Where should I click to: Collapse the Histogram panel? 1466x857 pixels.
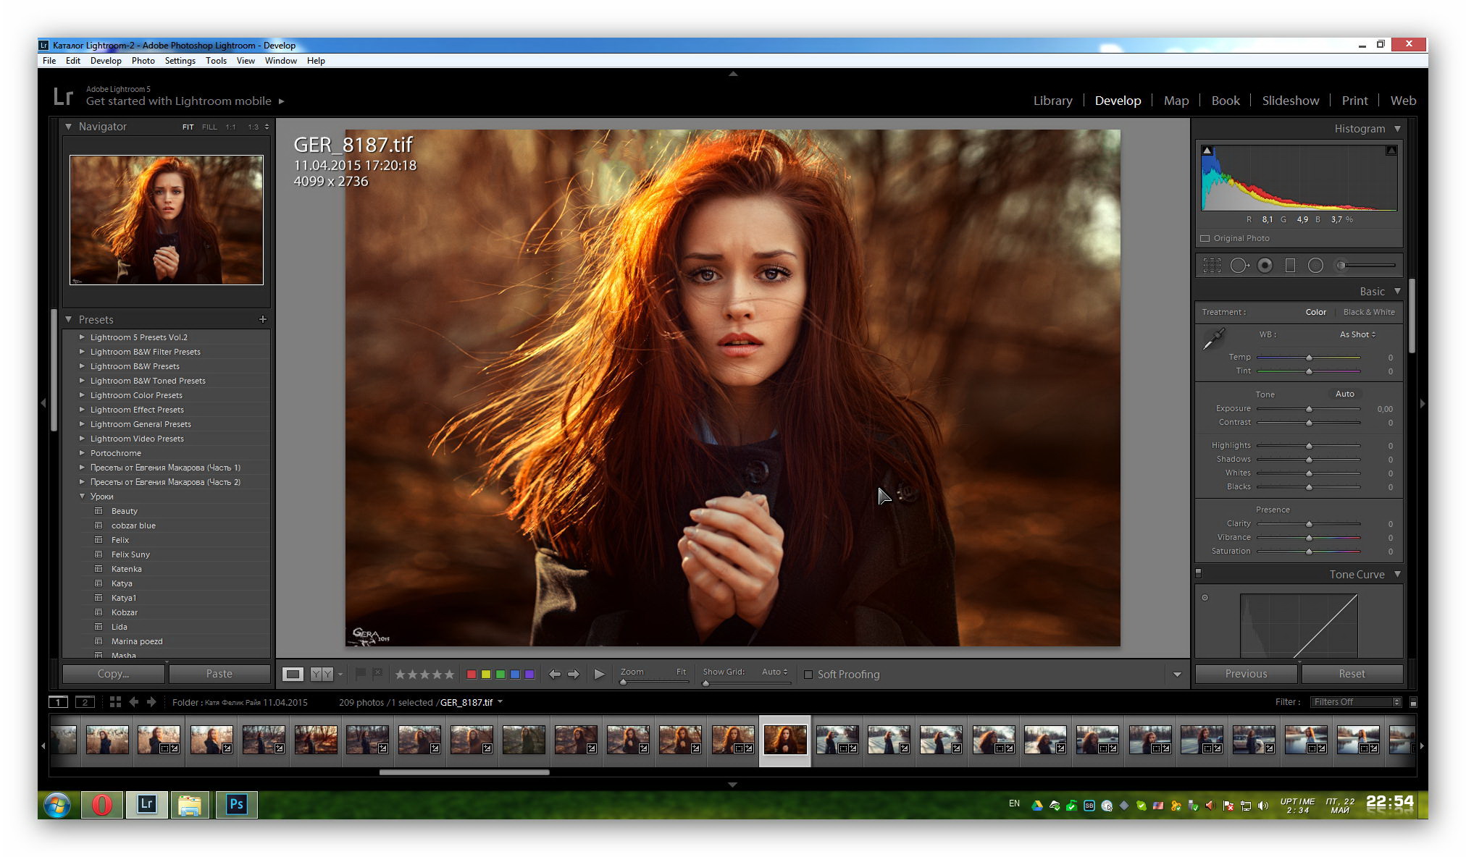[x=1397, y=129]
